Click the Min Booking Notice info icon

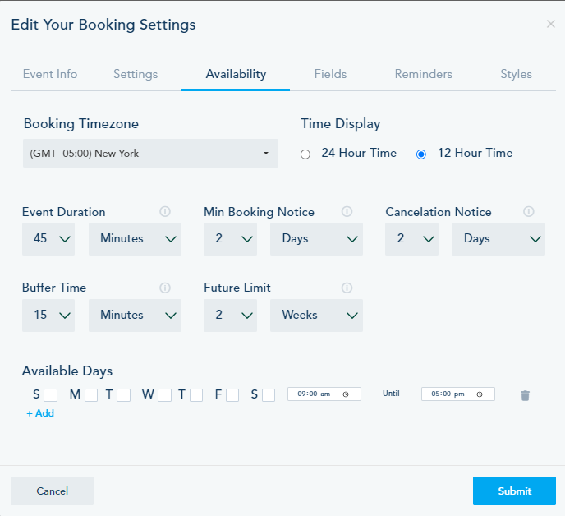pos(347,212)
